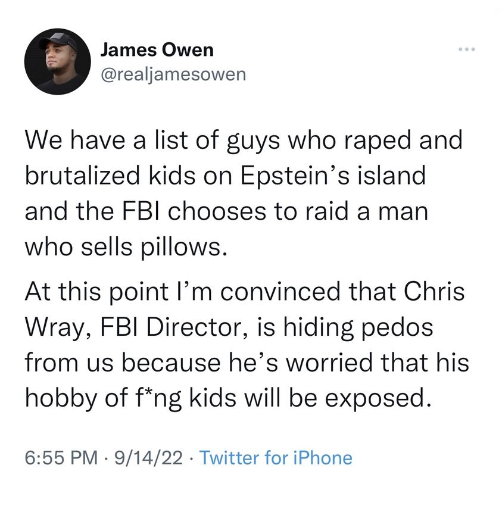This screenshot has width=502, height=512.
Task: Open the three-dot more options menu
Action: (468, 49)
